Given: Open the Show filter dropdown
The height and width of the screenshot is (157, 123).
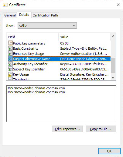Looking at the screenshot, I should pyautogui.click(x=47, y=26).
